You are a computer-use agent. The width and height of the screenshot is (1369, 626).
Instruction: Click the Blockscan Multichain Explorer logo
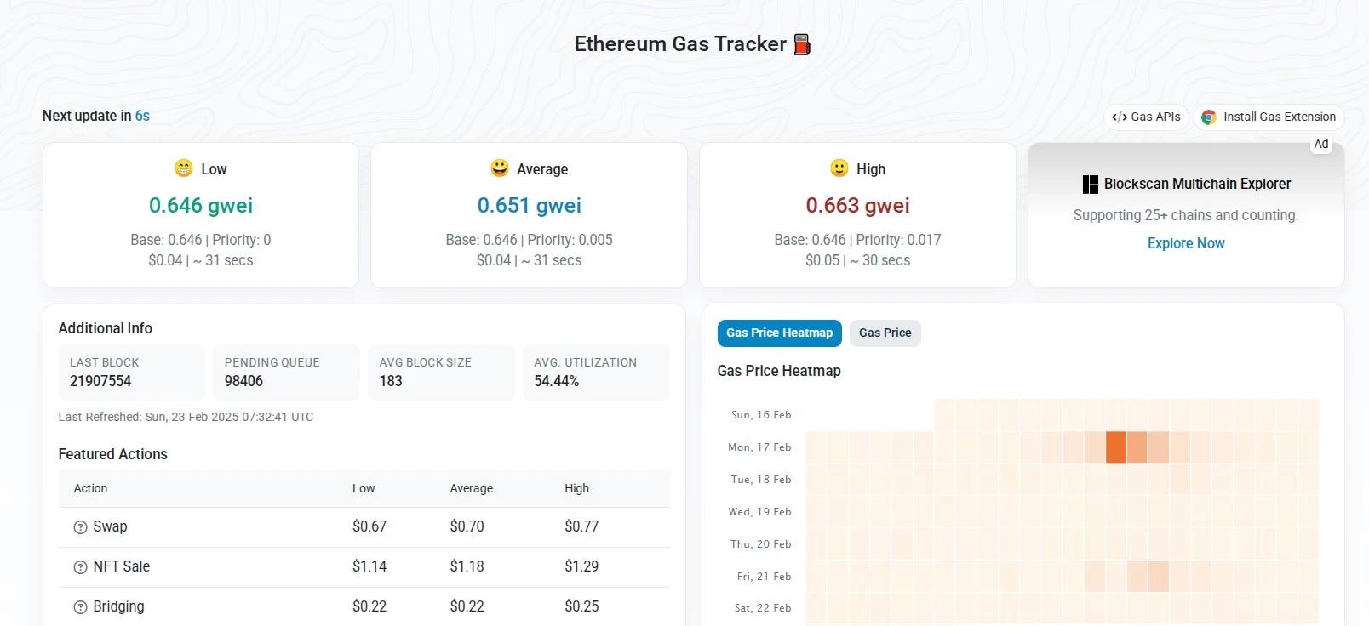pyautogui.click(x=1090, y=183)
